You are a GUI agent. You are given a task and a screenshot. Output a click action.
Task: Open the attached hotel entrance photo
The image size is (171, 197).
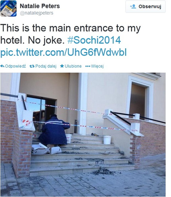coord(83,135)
